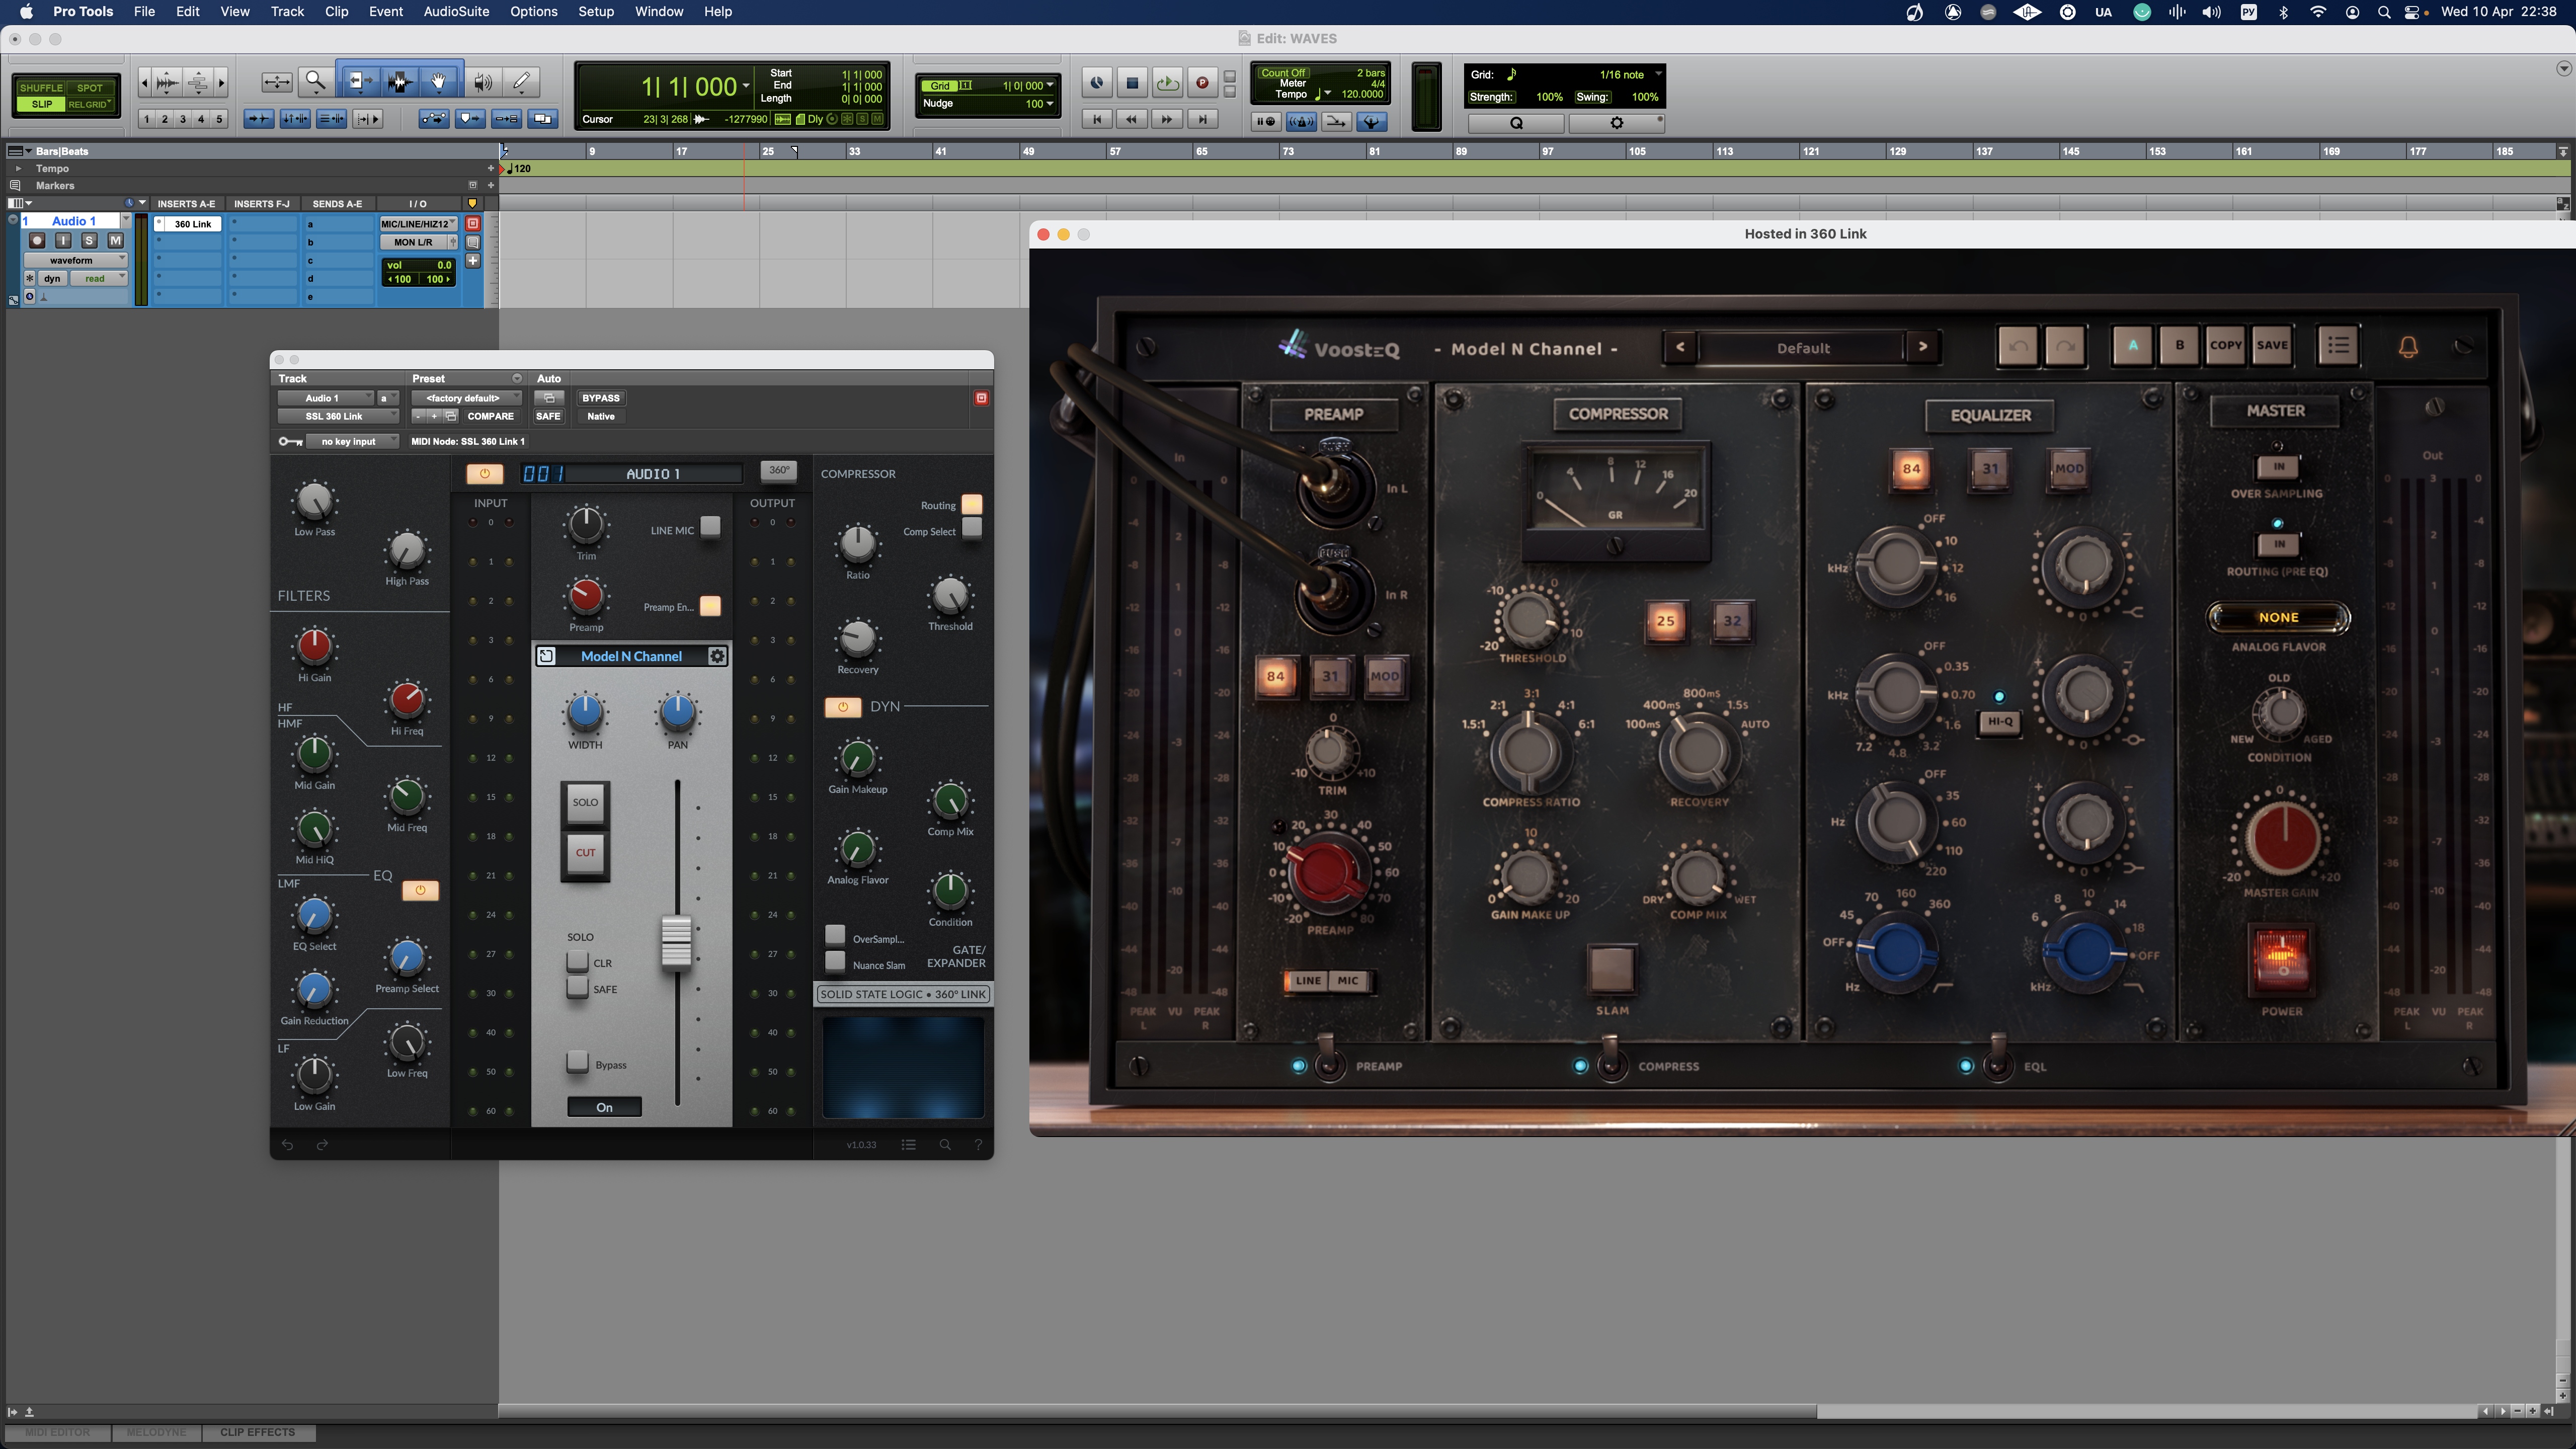Click the VoosteQ undo arrow button
The height and width of the screenshot is (1449, 2576).
pos(2018,346)
